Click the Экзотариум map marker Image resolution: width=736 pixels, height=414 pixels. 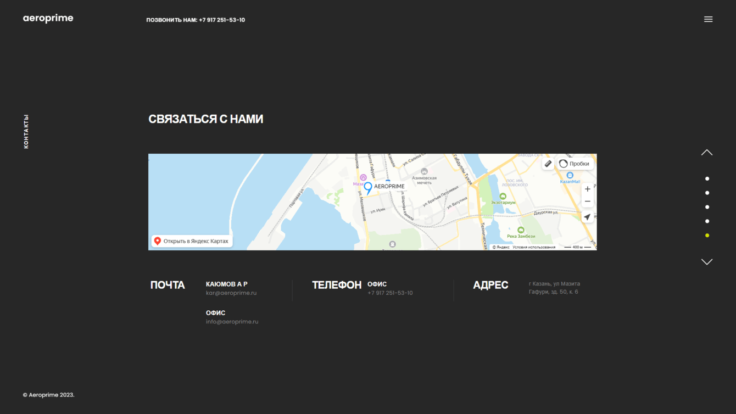point(503,196)
